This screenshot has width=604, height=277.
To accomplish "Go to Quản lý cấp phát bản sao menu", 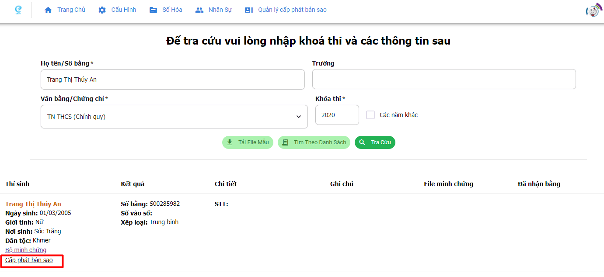I will pyautogui.click(x=292, y=10).
